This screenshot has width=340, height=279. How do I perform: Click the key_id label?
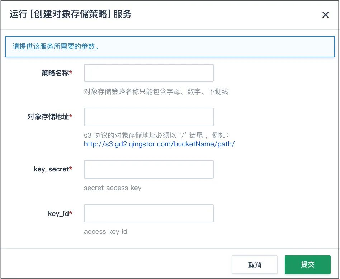pos(60,213)
